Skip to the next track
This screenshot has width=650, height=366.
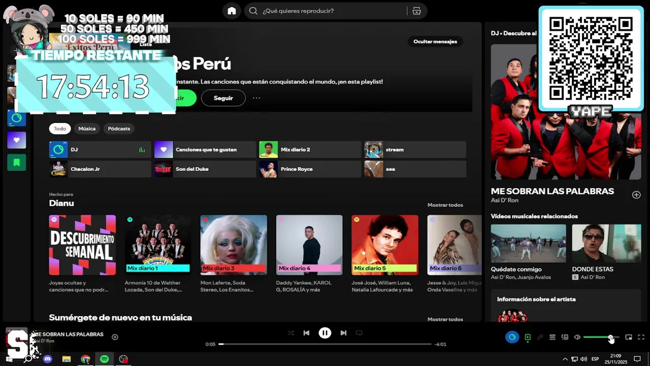pyautogui.click(x=343, y=333)
